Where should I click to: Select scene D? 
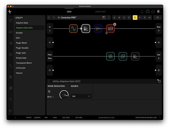pos(129,18)
